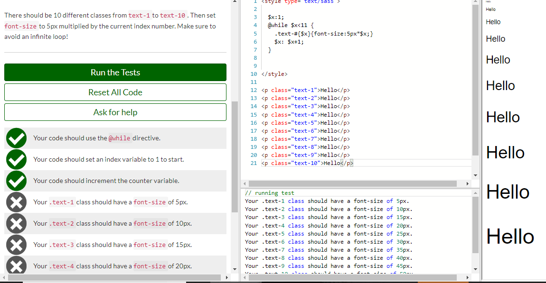This screenshot has width=546, height=283.
Task: Click the test output scroll right arrow
Action: (467, 277)
